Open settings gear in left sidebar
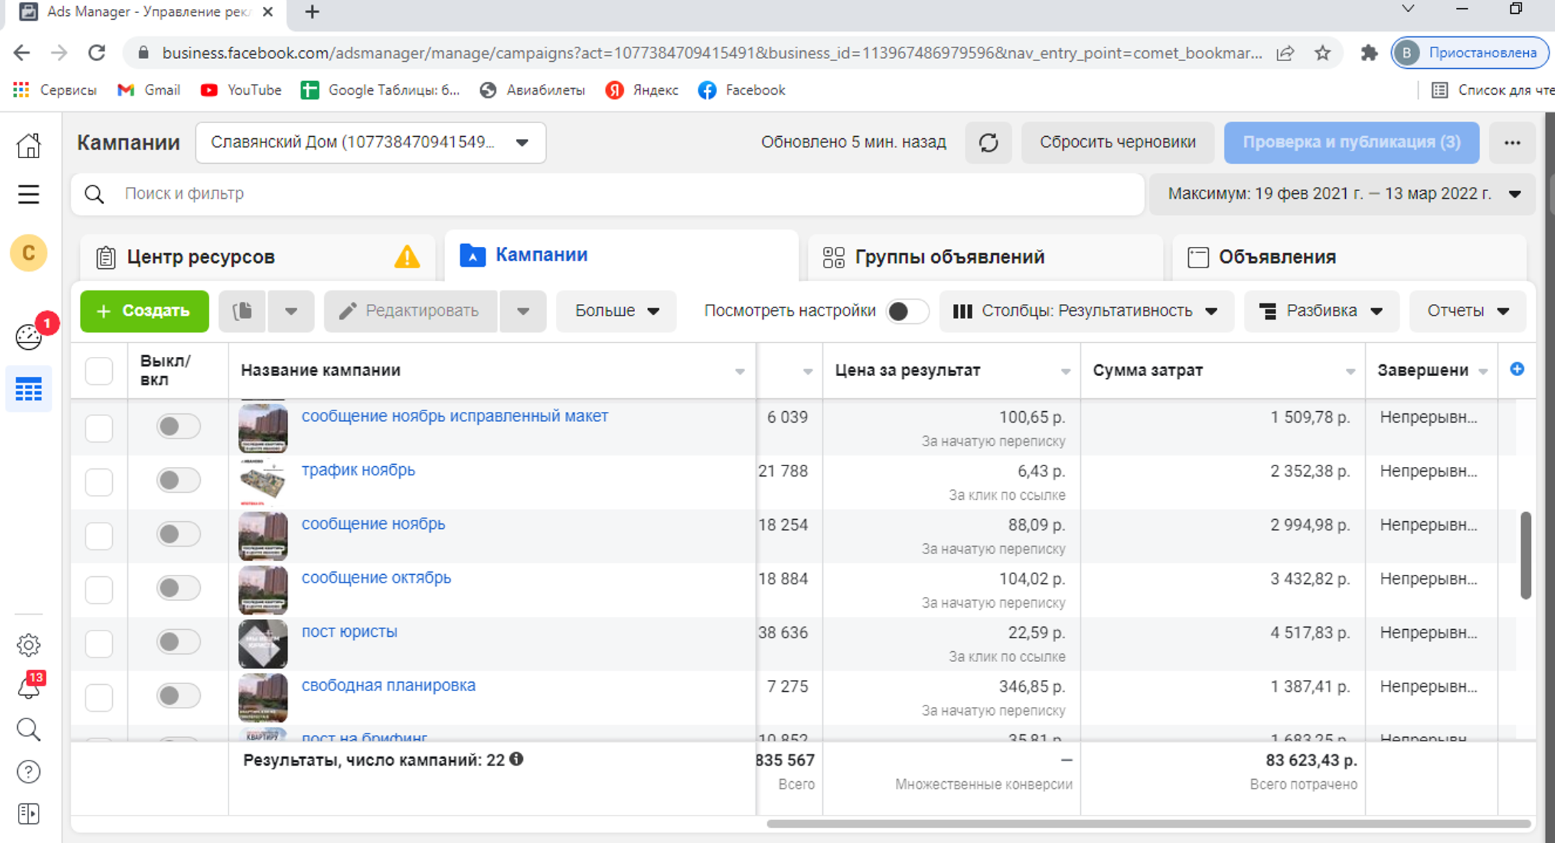 28,645
